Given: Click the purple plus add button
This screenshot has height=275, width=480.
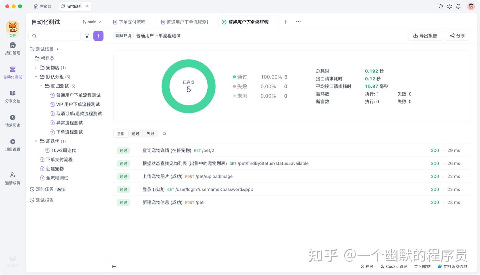Looking at the screenshot, I should pos(98,36).
